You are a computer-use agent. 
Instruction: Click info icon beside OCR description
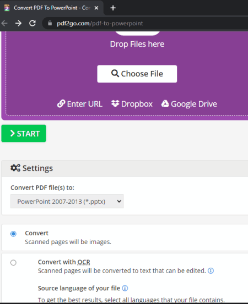tap(211, 270)
